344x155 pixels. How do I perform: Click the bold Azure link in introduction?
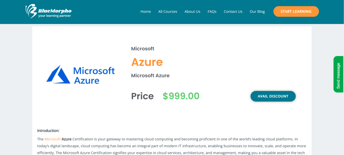[67, 139]
